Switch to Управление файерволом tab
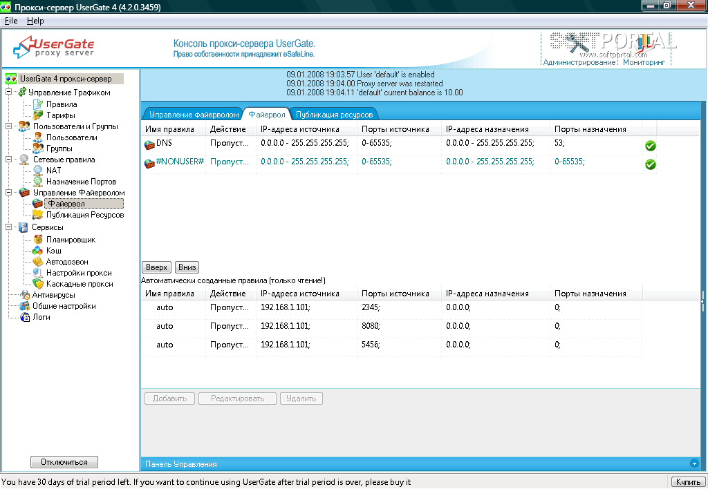 click(x=194, y=115)
